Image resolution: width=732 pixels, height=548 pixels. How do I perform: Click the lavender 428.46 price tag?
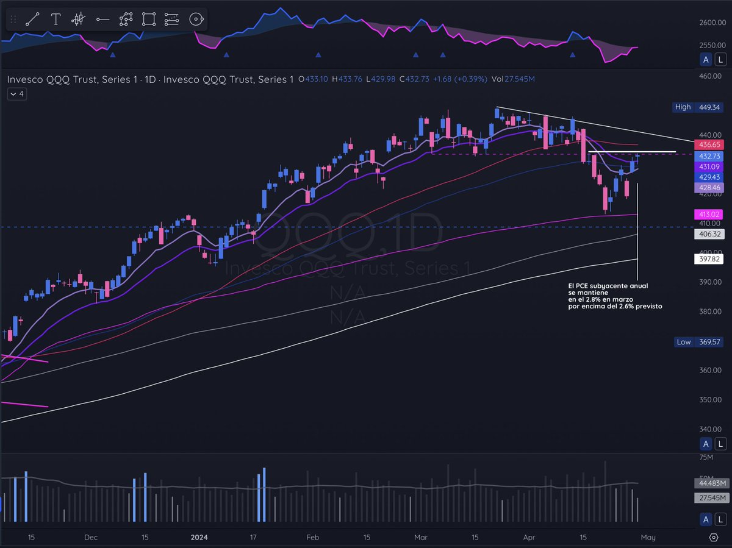[x=709, y=188]
